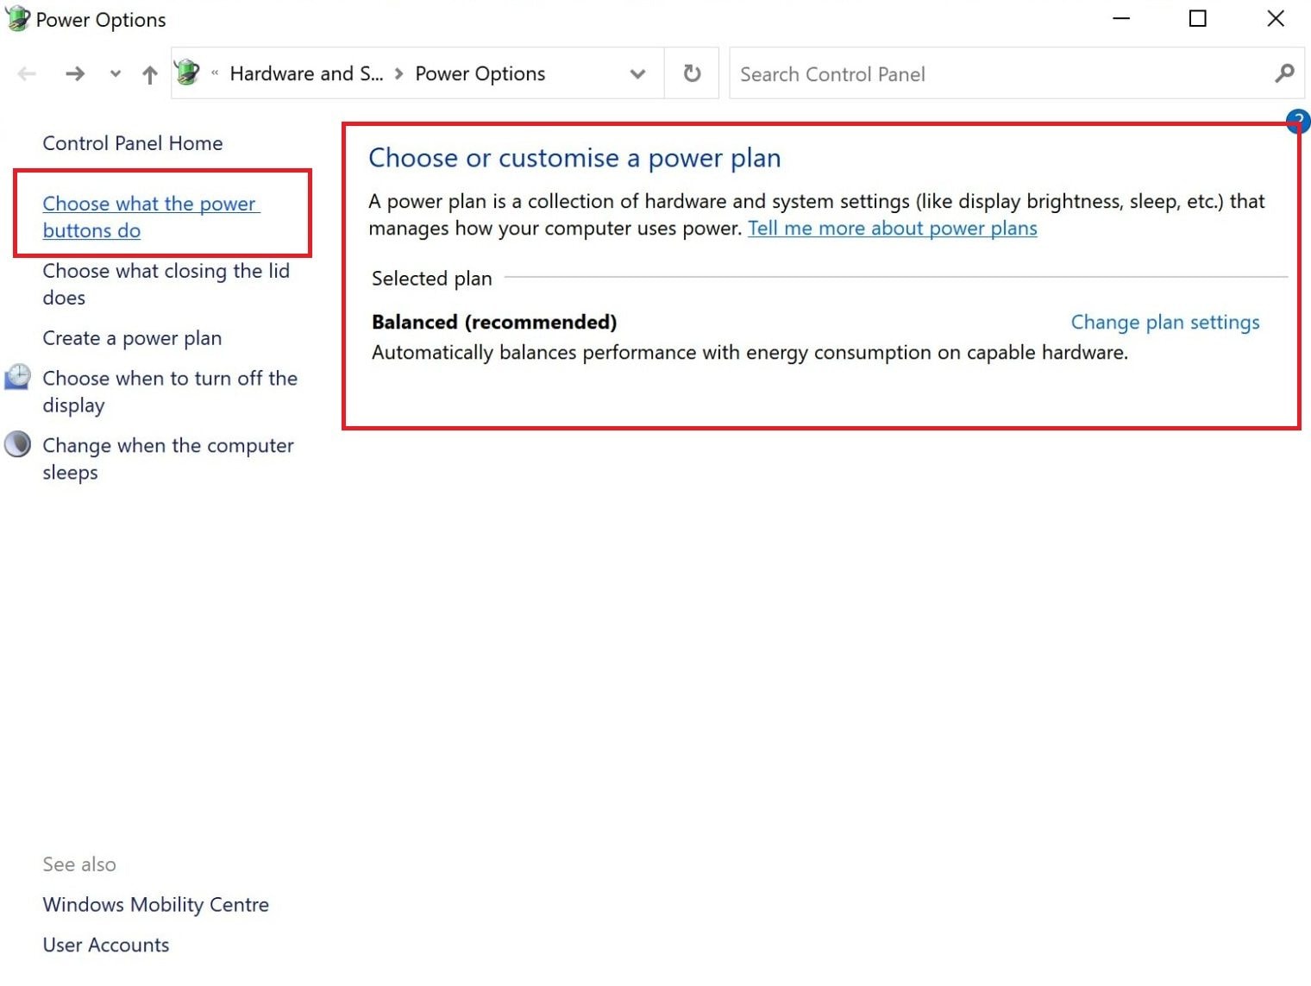Screen dimensions: 1311x986
Task: Click the sleep moon icon in sidebar
Action: 17,445
